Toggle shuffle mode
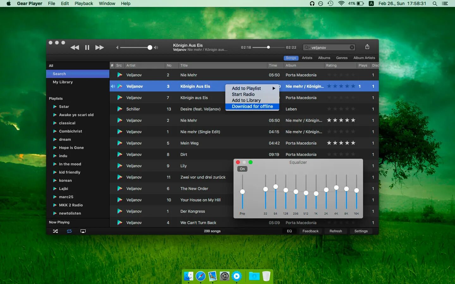The image size is (455, 284). [55, 231]
